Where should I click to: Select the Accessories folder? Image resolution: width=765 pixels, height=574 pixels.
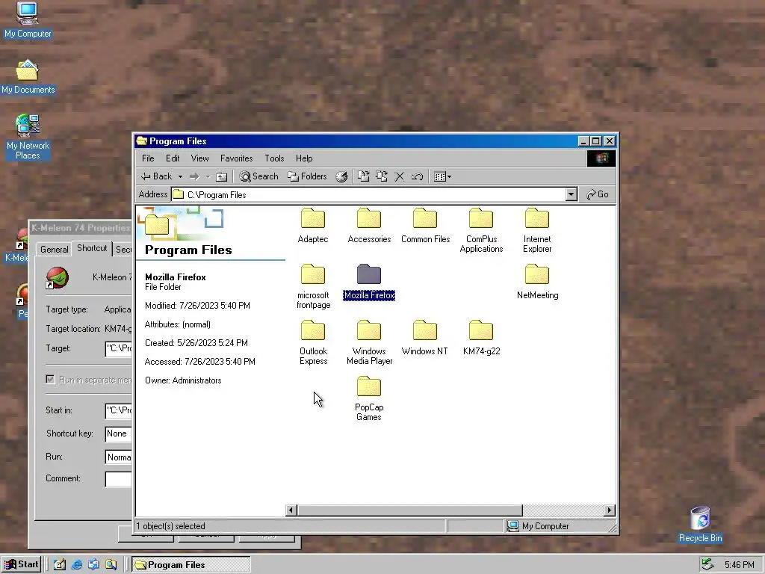[x=369, y=226]
